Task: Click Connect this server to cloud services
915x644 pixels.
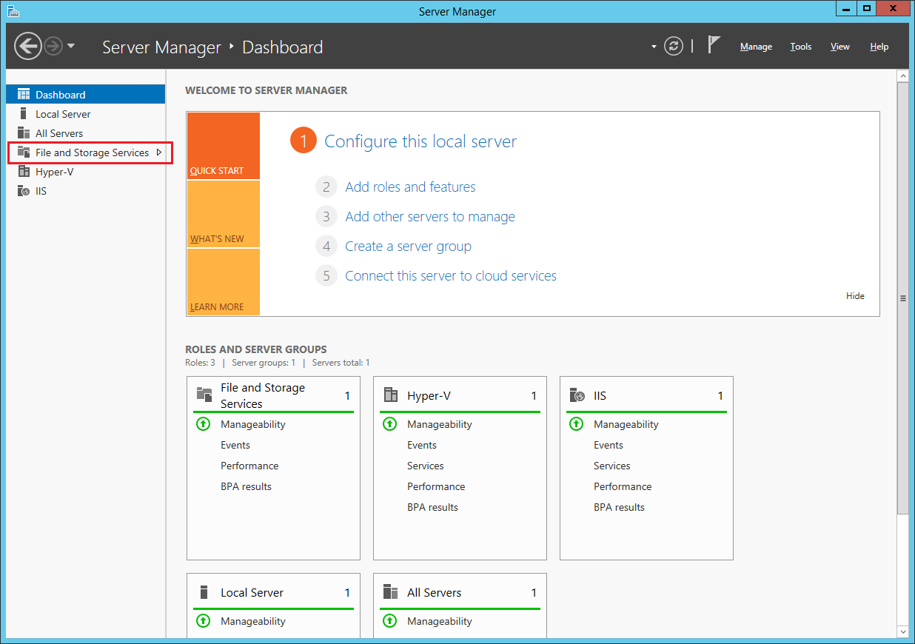Action: coord(451,276)
